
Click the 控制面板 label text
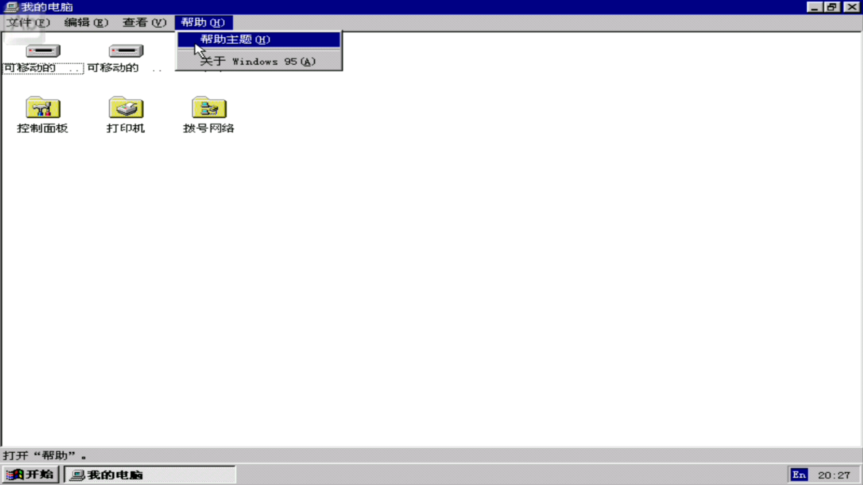point(43,128)
